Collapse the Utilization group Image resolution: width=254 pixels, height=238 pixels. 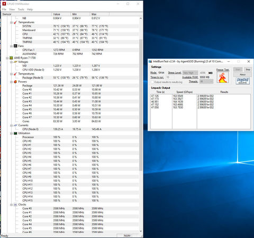pos(12,134)
